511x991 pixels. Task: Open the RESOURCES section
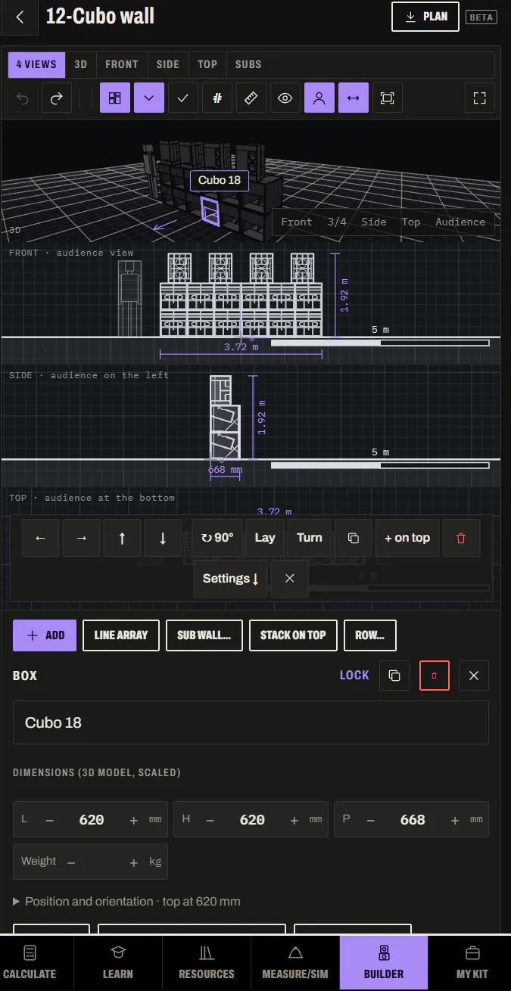tap(207, 962)
